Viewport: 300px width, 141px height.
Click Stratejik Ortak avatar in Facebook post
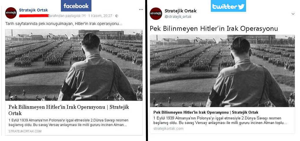pyautogui.click(x=11, y=13)
